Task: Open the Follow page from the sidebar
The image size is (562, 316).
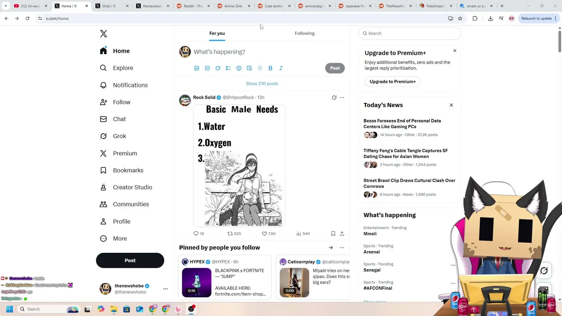Action: coord(115,102)
